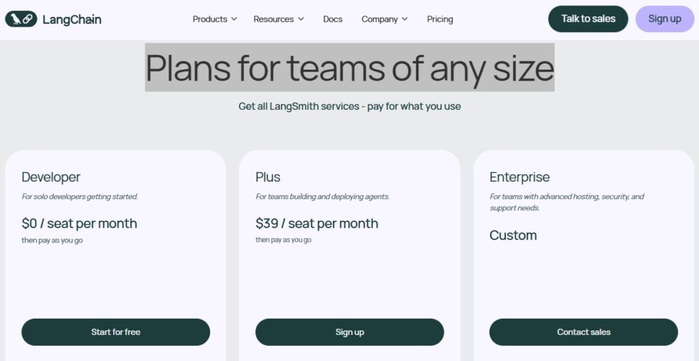
Task: Click Start for free on Developer plan
Action: [x=115, y=332]
